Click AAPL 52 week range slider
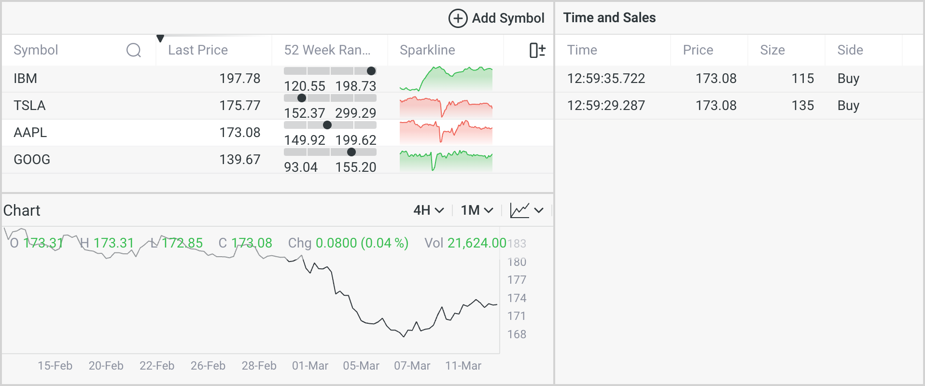925x386 pixels. (330, 125)
